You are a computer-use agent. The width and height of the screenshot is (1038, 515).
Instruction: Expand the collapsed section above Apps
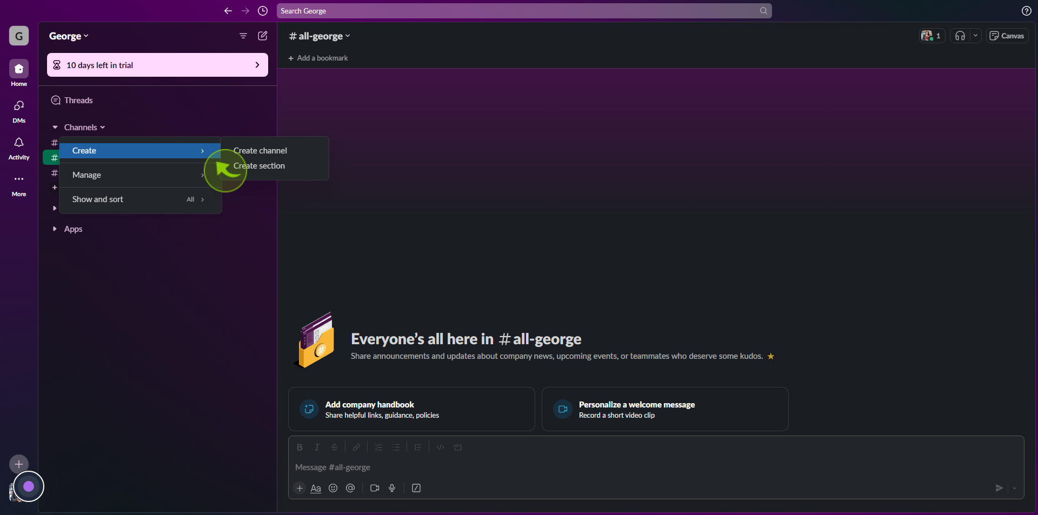click(x=55, y=208)
